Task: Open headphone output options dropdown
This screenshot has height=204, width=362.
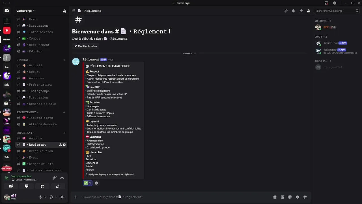Action: point(56,197)
